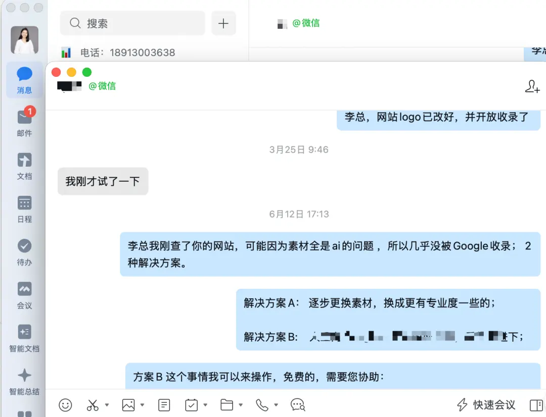
Task: Toggle the right side panel
Action: (x=536, y=405)
